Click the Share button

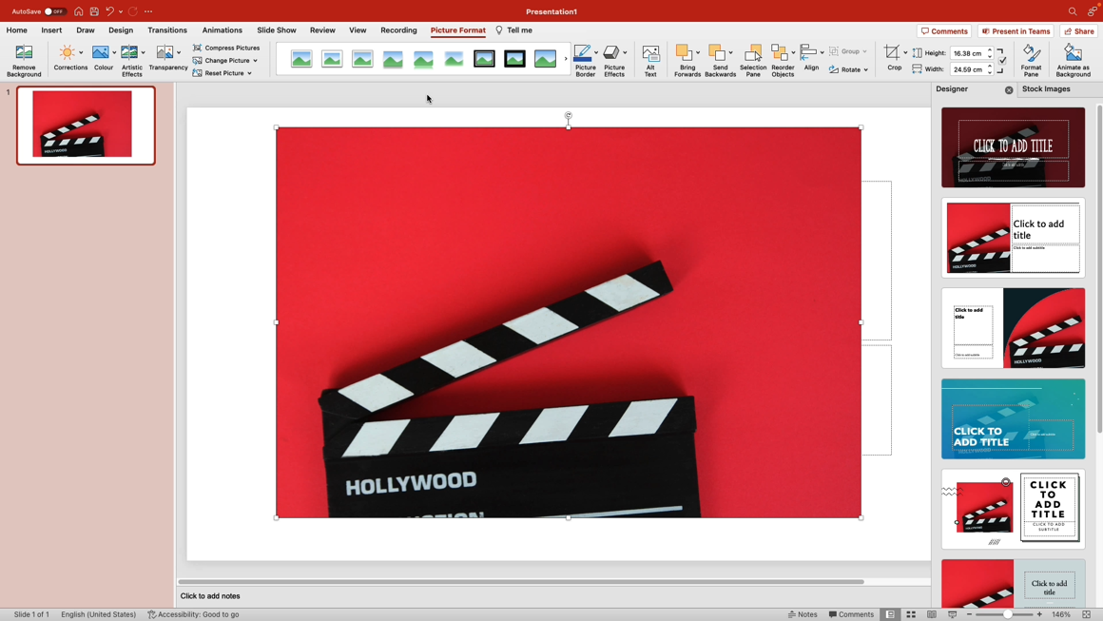click(1079, 31)
